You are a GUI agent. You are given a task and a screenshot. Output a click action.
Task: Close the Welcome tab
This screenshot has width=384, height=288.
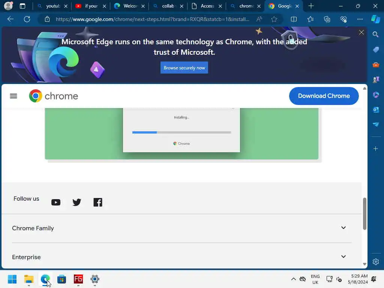pyautogui.click(x=143, y=6)
